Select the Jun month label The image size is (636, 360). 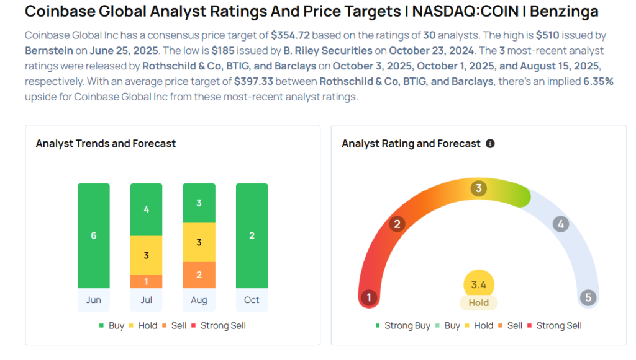point(93,300)
